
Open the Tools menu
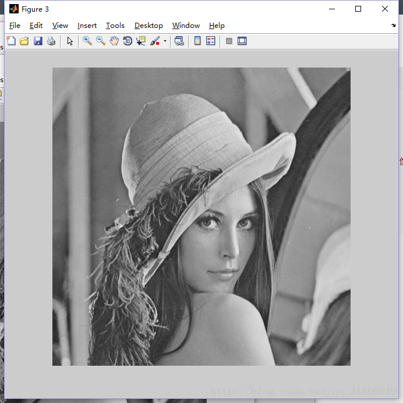pyautogui.click(x=115, y=26)
